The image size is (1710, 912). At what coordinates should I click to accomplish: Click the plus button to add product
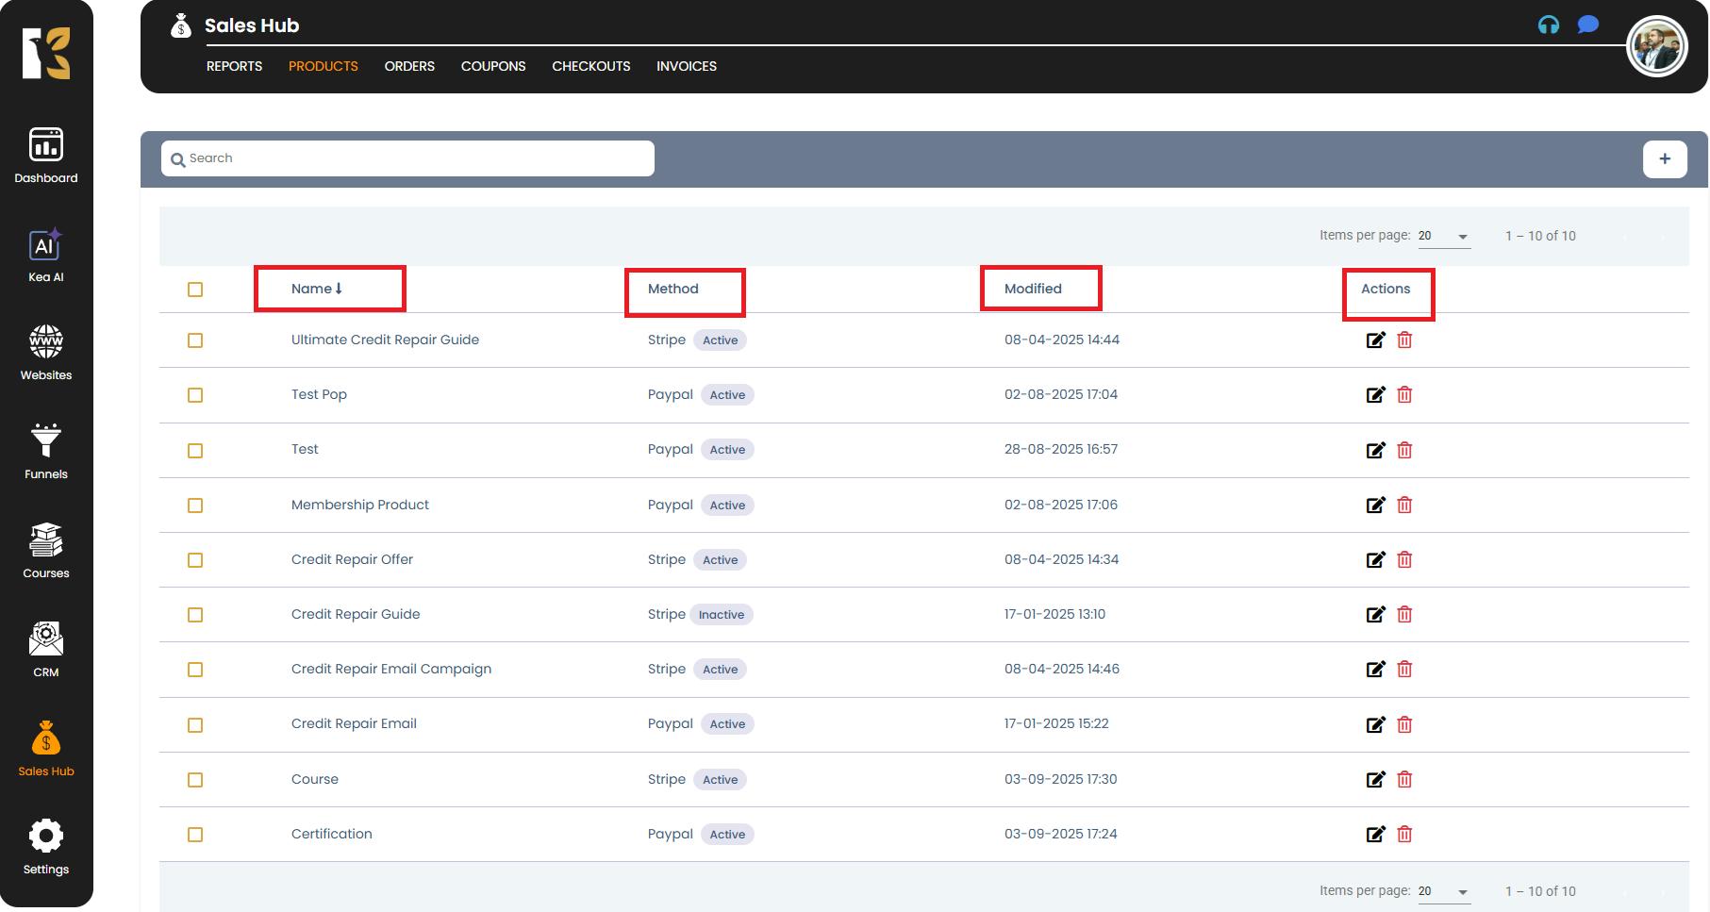(1664, 159)
